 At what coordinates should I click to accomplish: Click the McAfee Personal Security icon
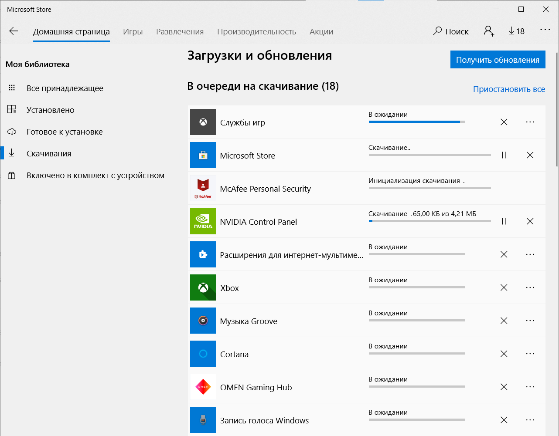pyautogui.click(x=203, y=188)
